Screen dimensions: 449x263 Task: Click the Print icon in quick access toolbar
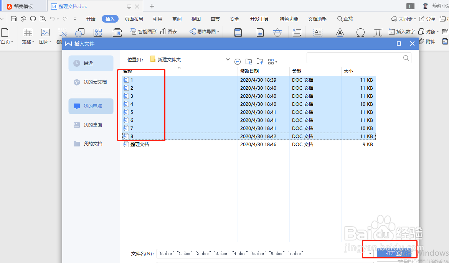(33, 19)
